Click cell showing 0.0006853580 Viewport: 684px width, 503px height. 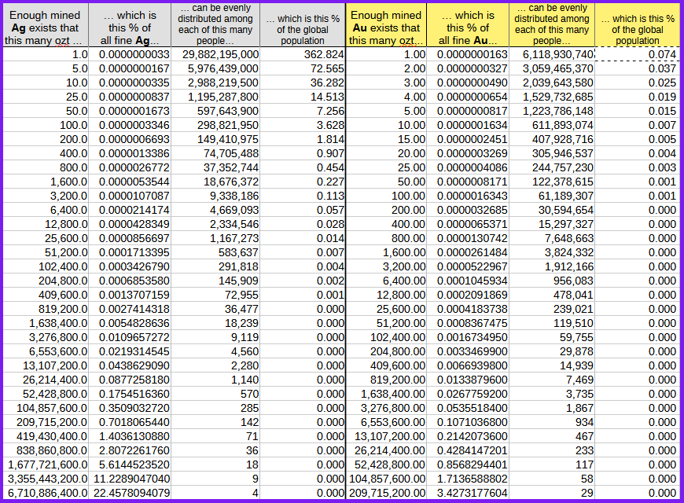(x=130, y=281)
